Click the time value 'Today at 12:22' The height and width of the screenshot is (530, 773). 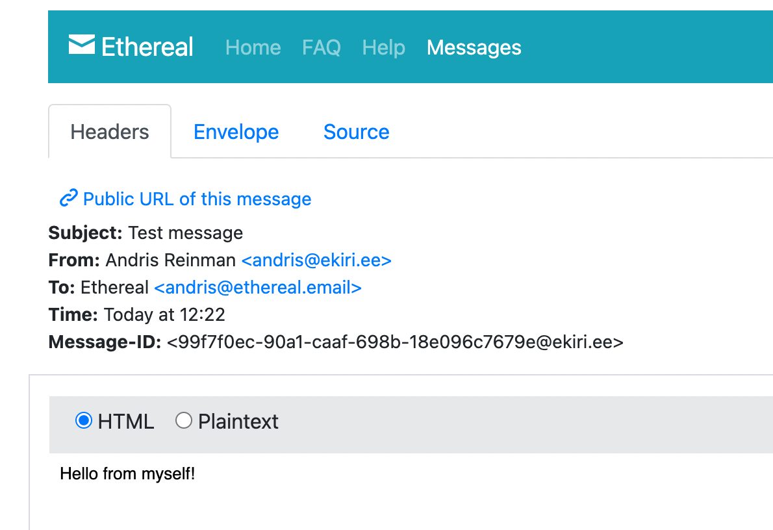coord(164,315)
